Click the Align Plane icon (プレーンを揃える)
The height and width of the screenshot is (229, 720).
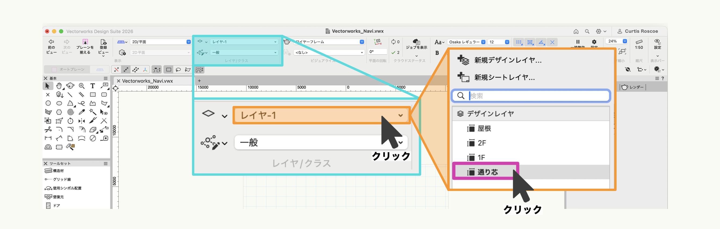[x=85, y=46]
